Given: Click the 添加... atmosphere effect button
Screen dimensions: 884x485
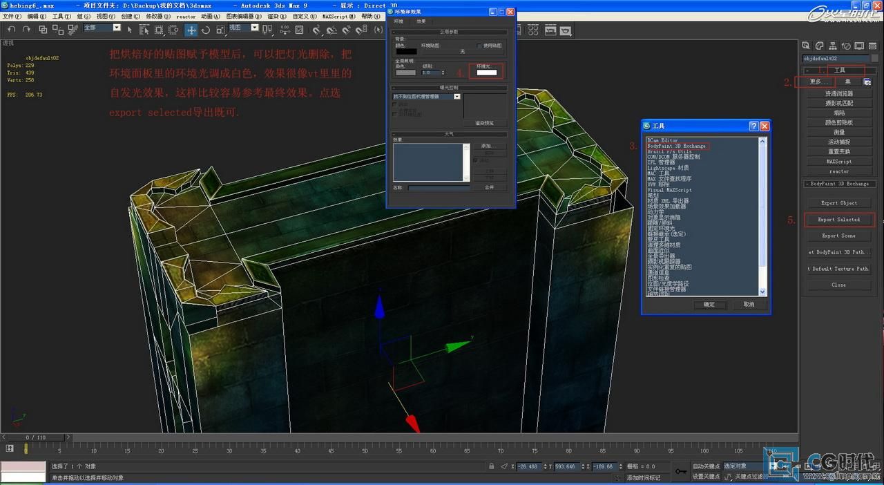Looking at the screenshot, I should 489,146.
